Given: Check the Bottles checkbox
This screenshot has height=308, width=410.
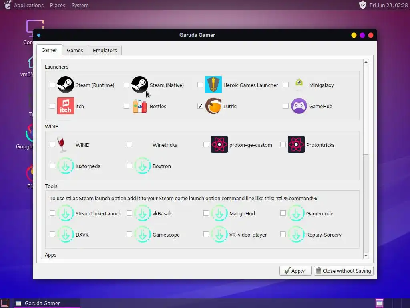Looking at the screenshot, I should pos(126,106).
